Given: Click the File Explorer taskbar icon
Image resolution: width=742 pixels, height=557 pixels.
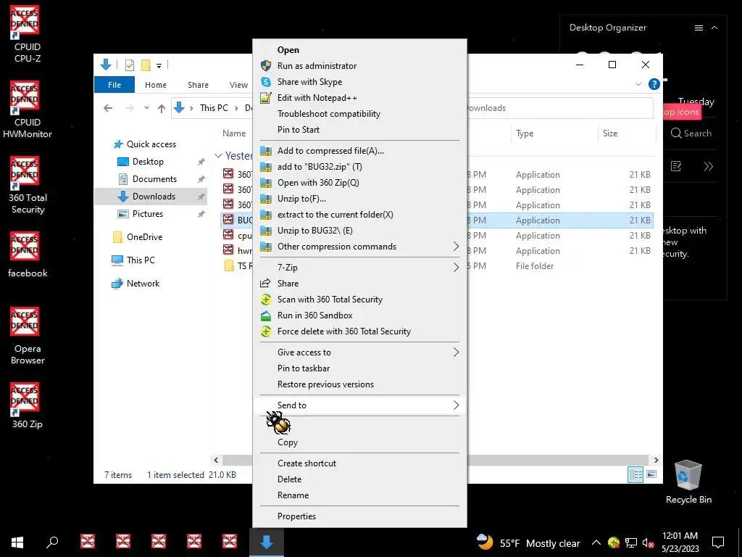Looking at the screenshot, I should coord(267,542).
